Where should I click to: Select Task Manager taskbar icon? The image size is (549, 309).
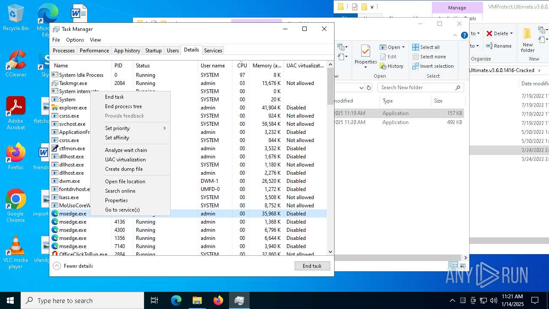coord(239,300)
